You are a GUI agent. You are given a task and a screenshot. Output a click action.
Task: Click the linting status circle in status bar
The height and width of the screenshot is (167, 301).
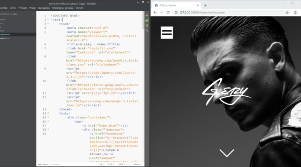tap(129, 164)
